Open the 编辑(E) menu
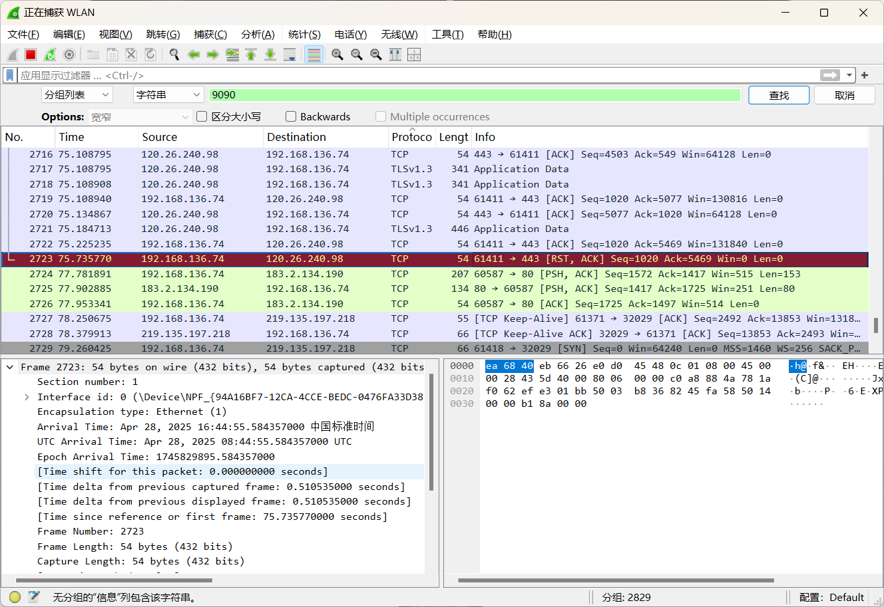The height and width of the screenshot is (607, 884). pyautogui.click(x=69, y=35)
